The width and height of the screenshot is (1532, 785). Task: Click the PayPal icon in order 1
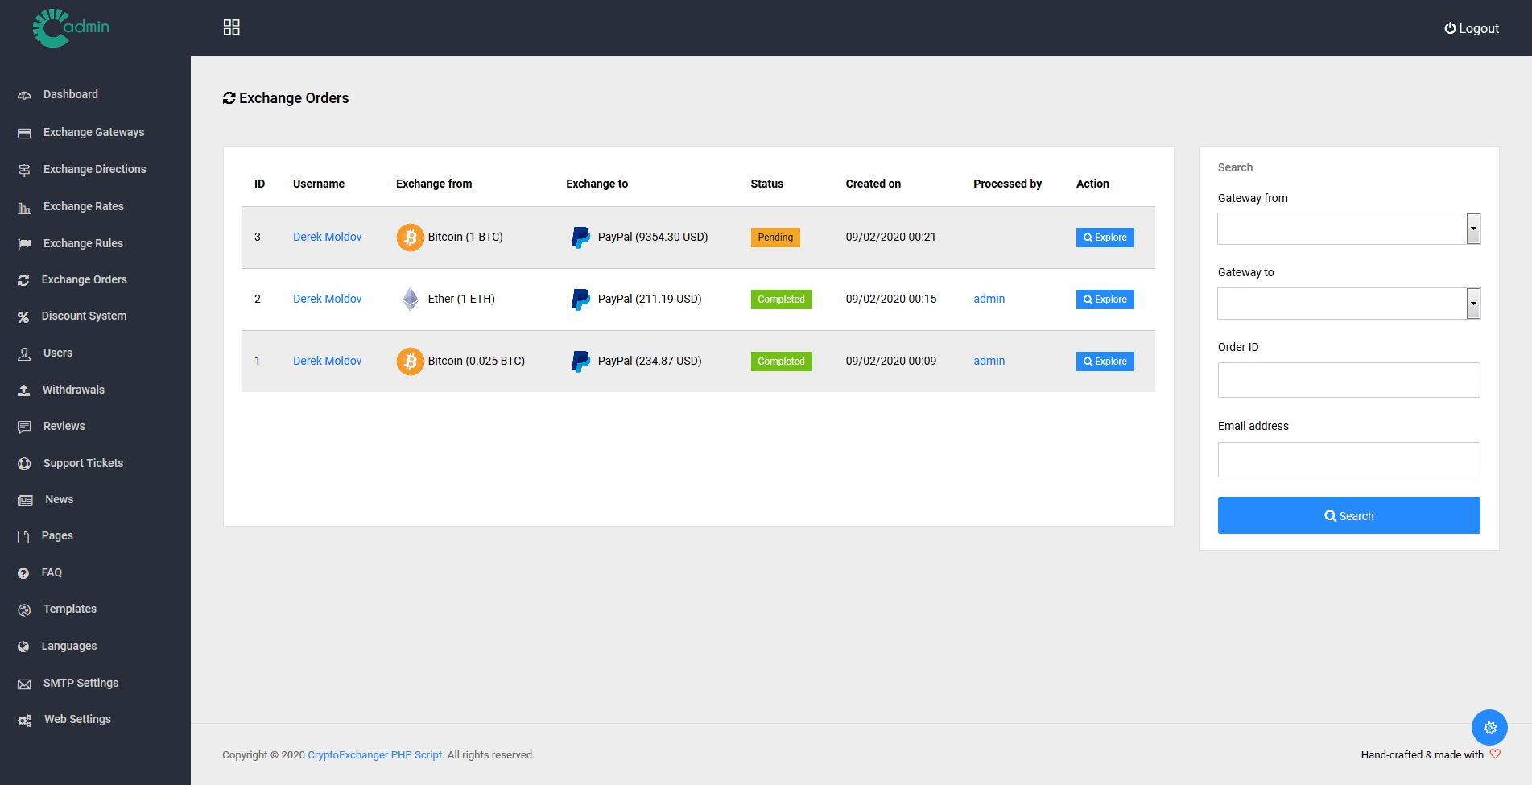point(580,362)
